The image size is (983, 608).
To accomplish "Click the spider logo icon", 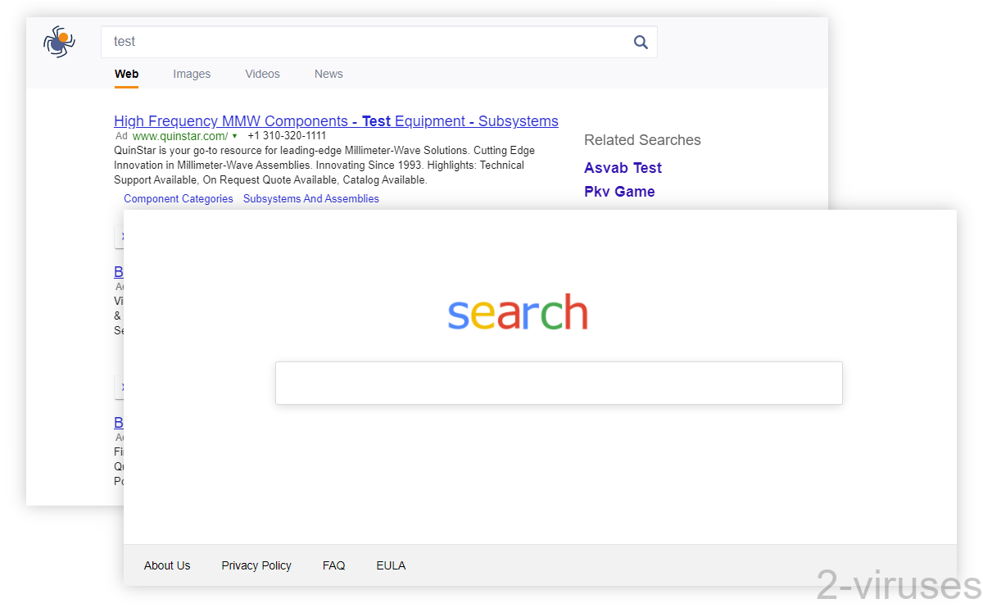I will [58, 41].
